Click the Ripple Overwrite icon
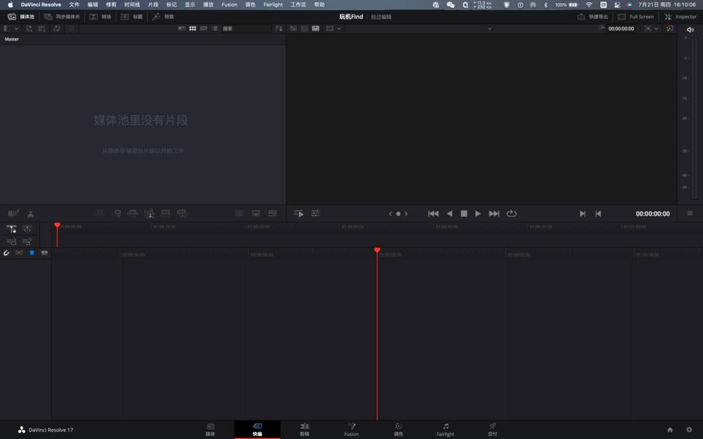 [x=133, y=213]
